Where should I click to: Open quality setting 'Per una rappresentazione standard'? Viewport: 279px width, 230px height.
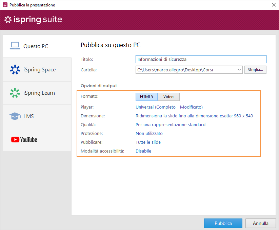tap(170, 124)
